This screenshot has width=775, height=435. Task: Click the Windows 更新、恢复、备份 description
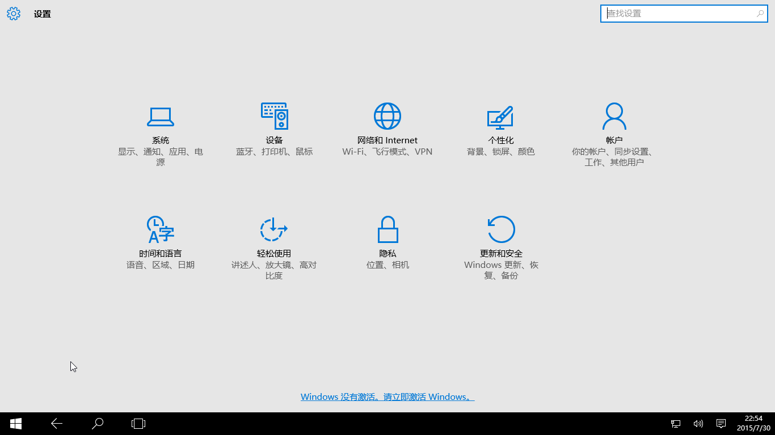tap(501, 270)
